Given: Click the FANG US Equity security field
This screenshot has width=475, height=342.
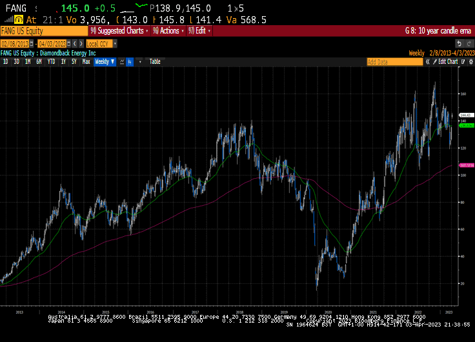Looking at the screenshot, I should coord(44,31).
